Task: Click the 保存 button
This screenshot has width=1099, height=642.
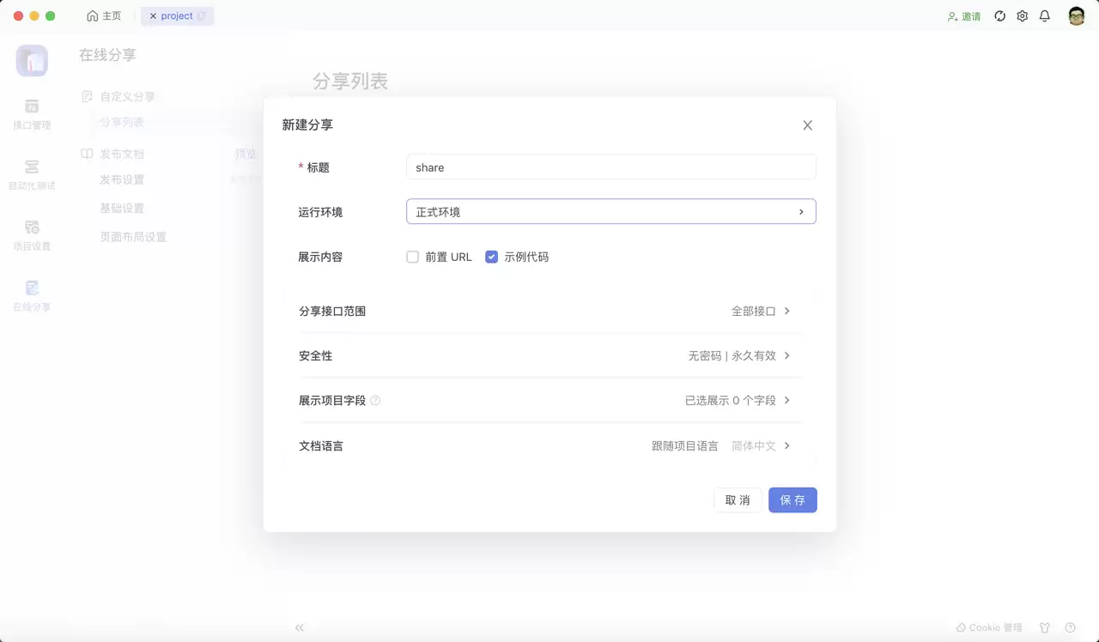Action: 792,500
